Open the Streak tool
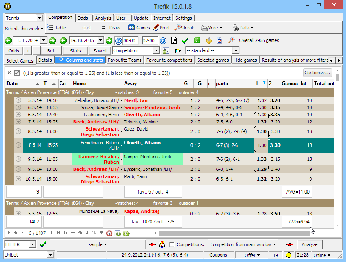Image resolution: width=346 pixels, height=262 pixels. pyautogui.click(x=184, y=28)
